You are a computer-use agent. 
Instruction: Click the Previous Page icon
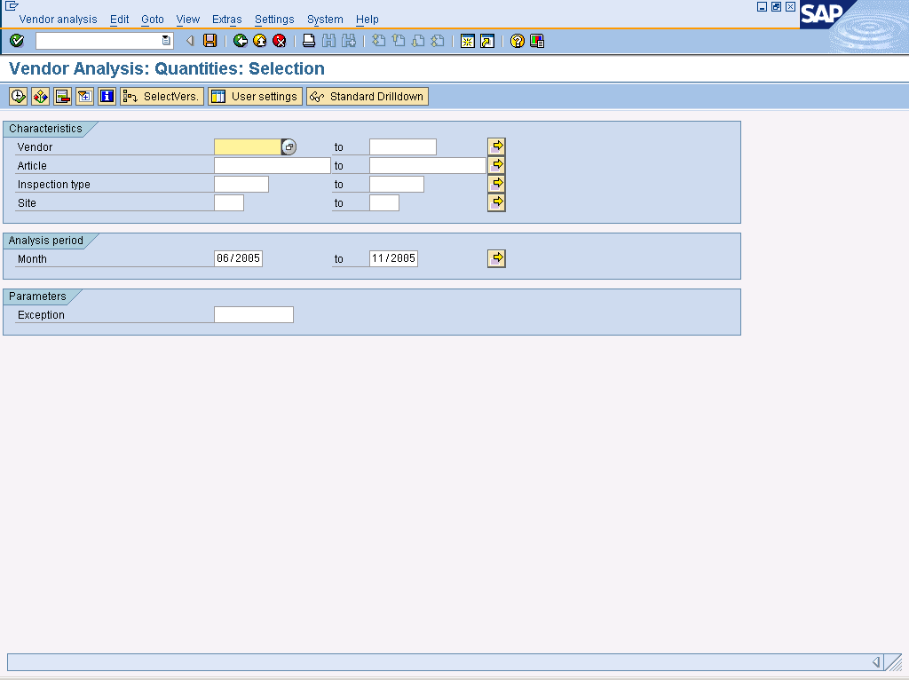[399, 41]
